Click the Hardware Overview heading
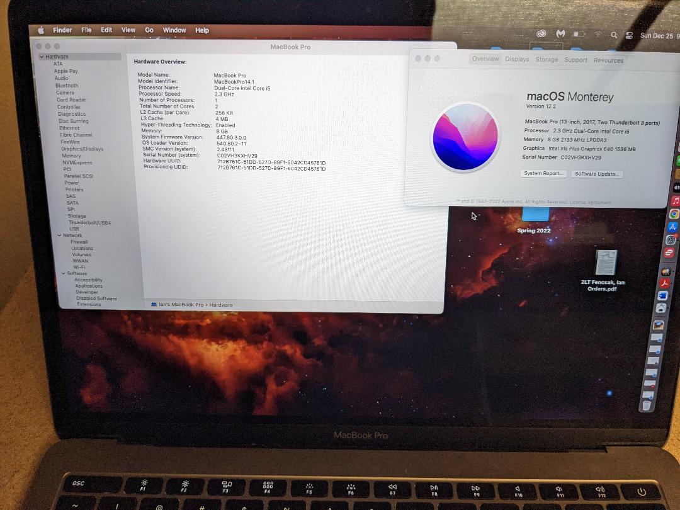This screenshot has width=680, height=510. tap(160, 62)
